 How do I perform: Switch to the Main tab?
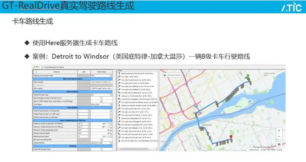coord(36,67)
